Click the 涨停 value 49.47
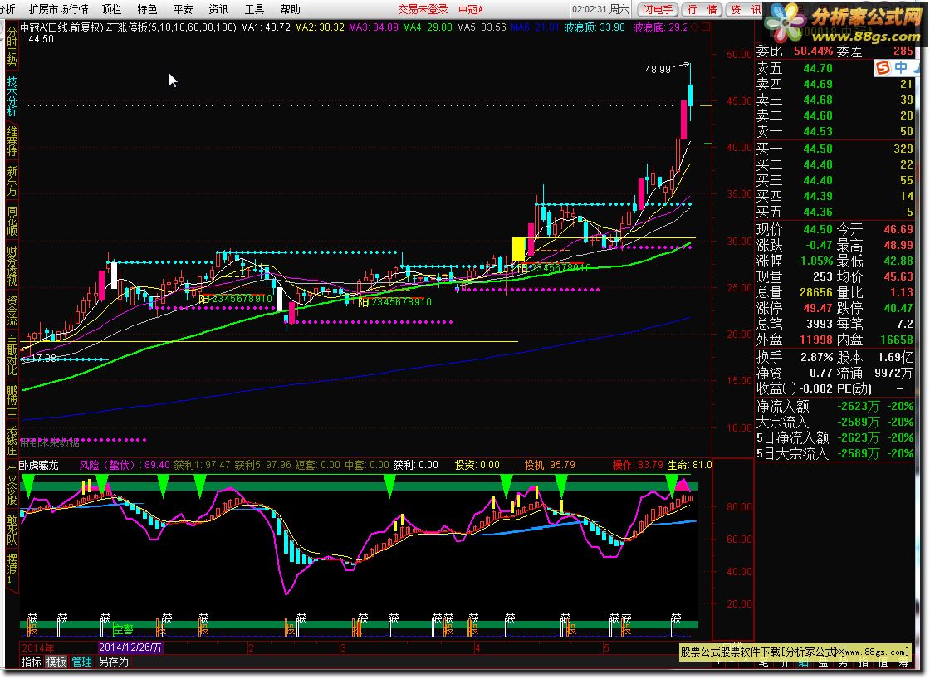The width and height of the screenshot is (930, 679). click(x=818, y=308)
